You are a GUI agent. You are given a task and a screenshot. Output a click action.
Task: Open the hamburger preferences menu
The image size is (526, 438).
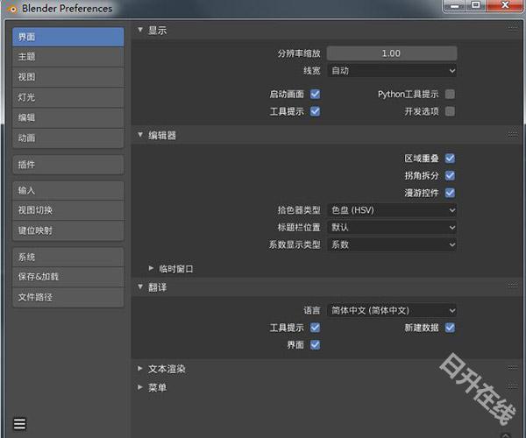coord(19,424)
